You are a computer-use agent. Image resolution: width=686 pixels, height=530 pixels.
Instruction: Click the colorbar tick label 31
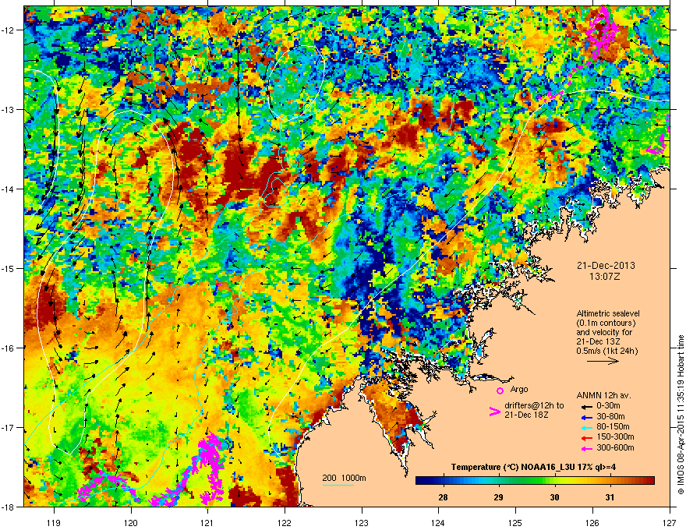pos(610,497)
